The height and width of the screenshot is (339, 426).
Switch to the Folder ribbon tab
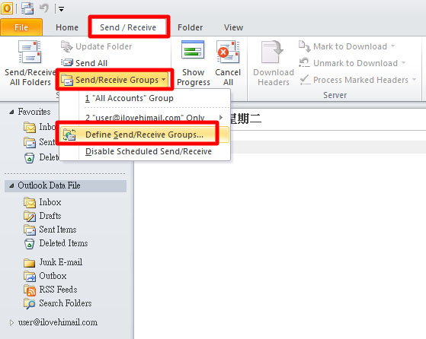[191, 27]
